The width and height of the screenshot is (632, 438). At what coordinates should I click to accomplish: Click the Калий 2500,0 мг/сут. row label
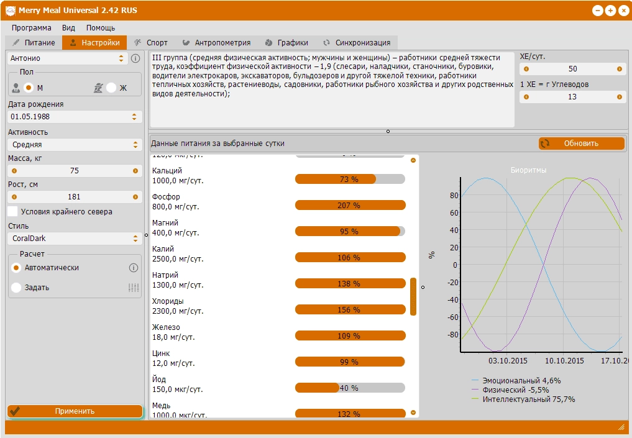(178, 254)
